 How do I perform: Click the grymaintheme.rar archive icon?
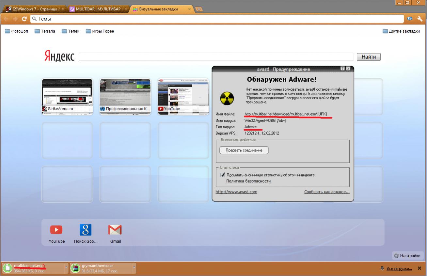tap(75, 268)
